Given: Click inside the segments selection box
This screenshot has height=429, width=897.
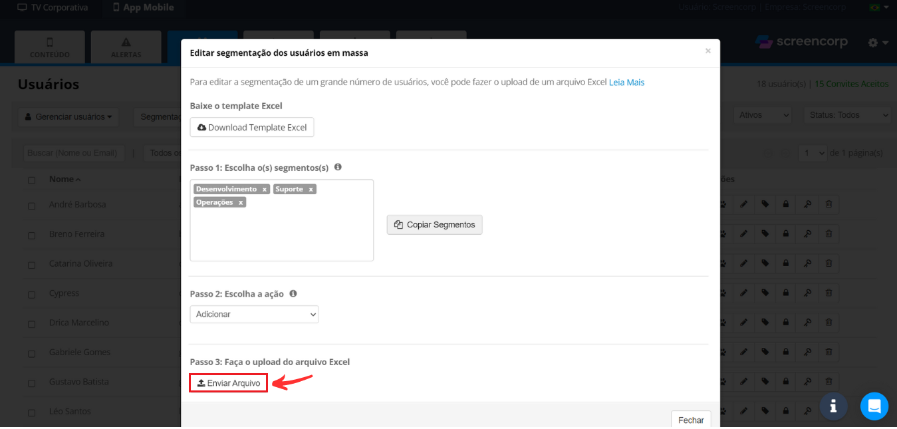Looking at the screenshot, I should pyautogui.click(x=281, y=233).
